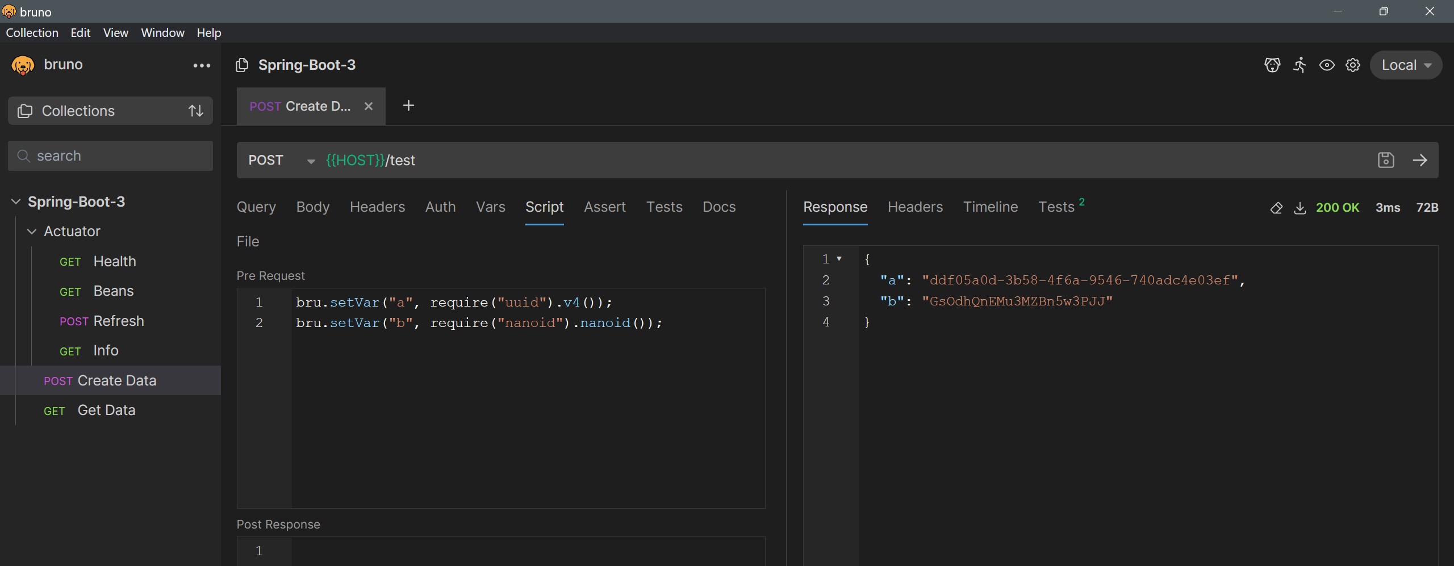The width and height of the screenshot is (1454, 566).
Task: Save the request with disk icon
Action: pos(1386,160)
